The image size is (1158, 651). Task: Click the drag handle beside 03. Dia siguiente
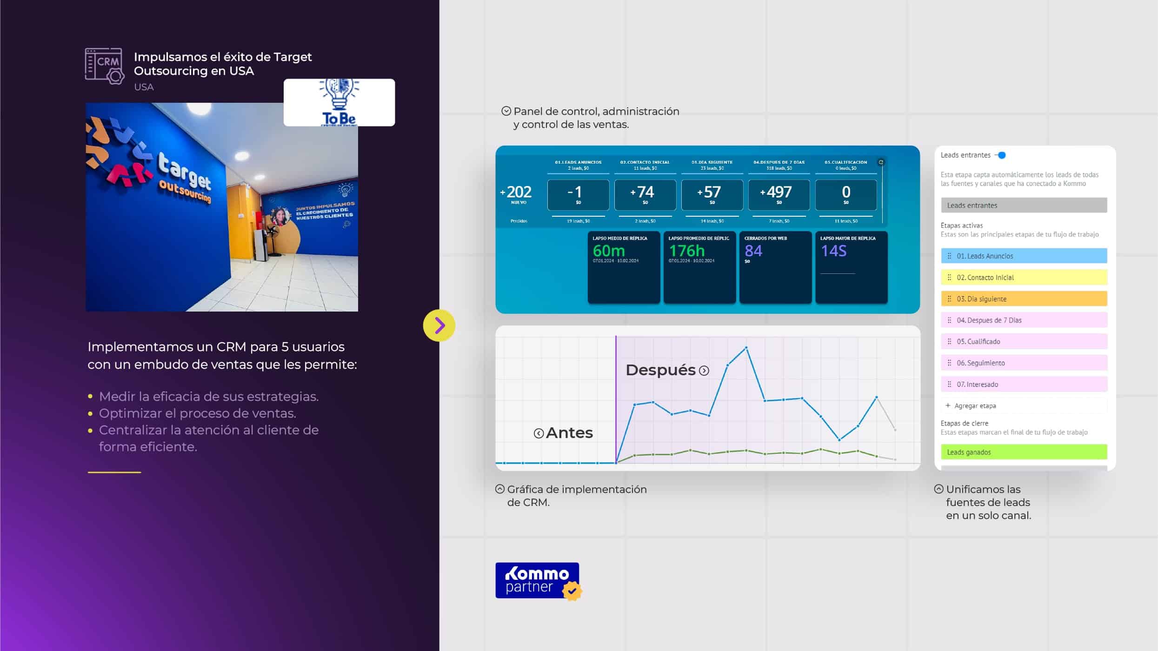[x=949, y=299]
